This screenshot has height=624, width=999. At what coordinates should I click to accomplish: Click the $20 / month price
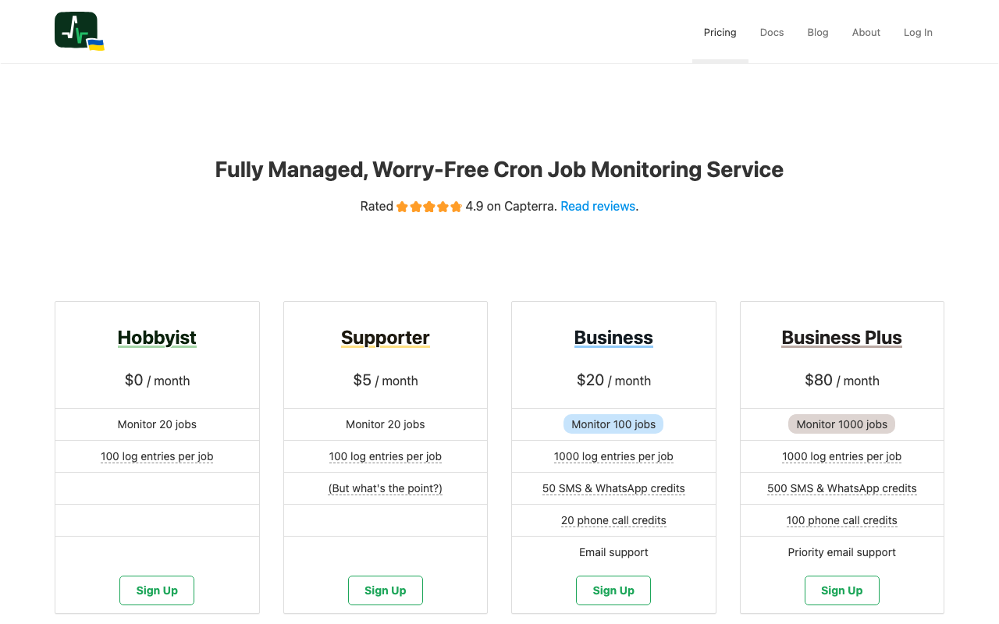613,381
